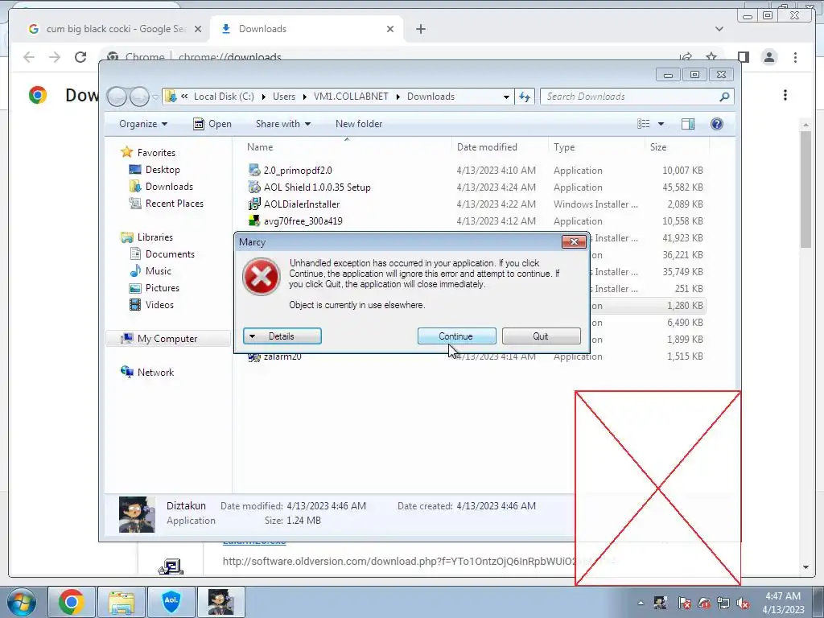Click the search magnifier icon in Explorer
This screenshot has height=618, width=824.
pyautogui.click(x=724, y=97)
